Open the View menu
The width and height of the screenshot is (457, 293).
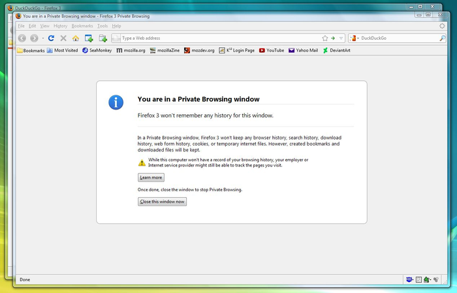(x=44, y=25)
